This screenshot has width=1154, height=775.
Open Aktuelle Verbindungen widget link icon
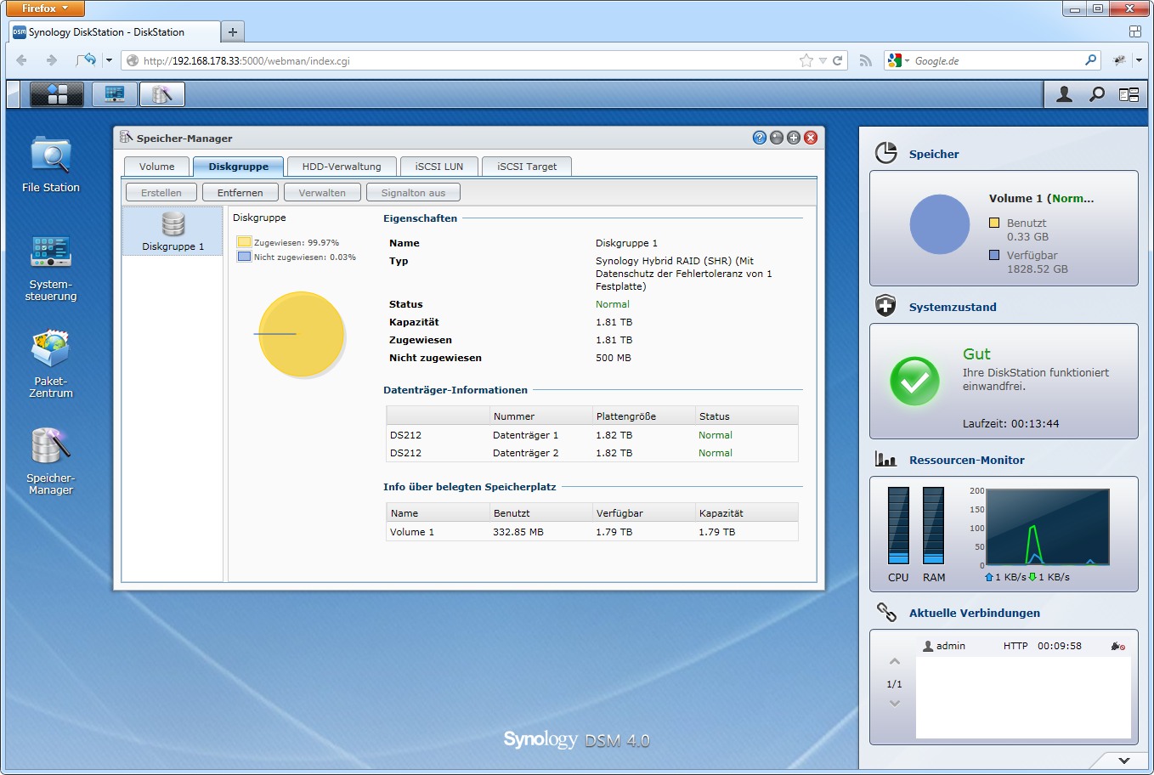click(x=886, y=612)
